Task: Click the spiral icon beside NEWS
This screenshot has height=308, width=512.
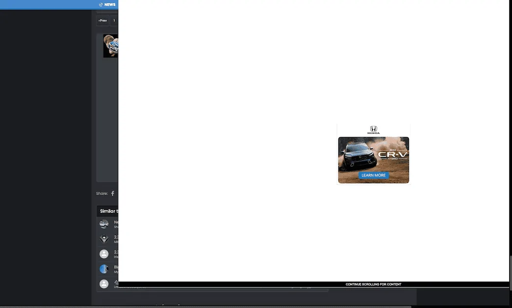Action: pos(101,4)
